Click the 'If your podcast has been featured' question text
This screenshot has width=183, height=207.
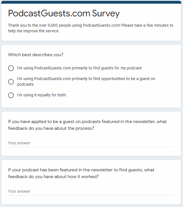click(x=81, y=170)
